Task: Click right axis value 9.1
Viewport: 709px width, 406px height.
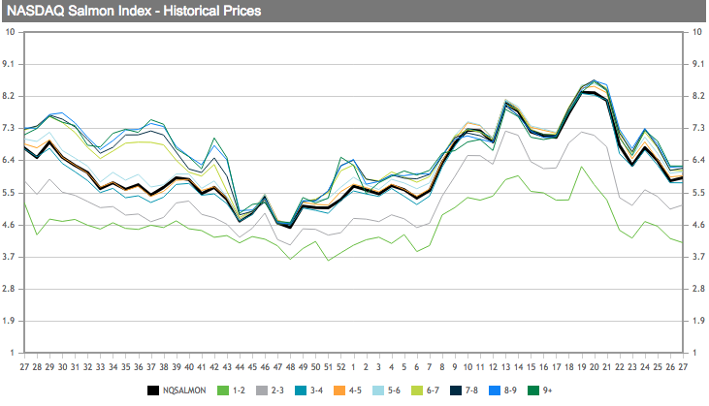Action: (698, 64)
